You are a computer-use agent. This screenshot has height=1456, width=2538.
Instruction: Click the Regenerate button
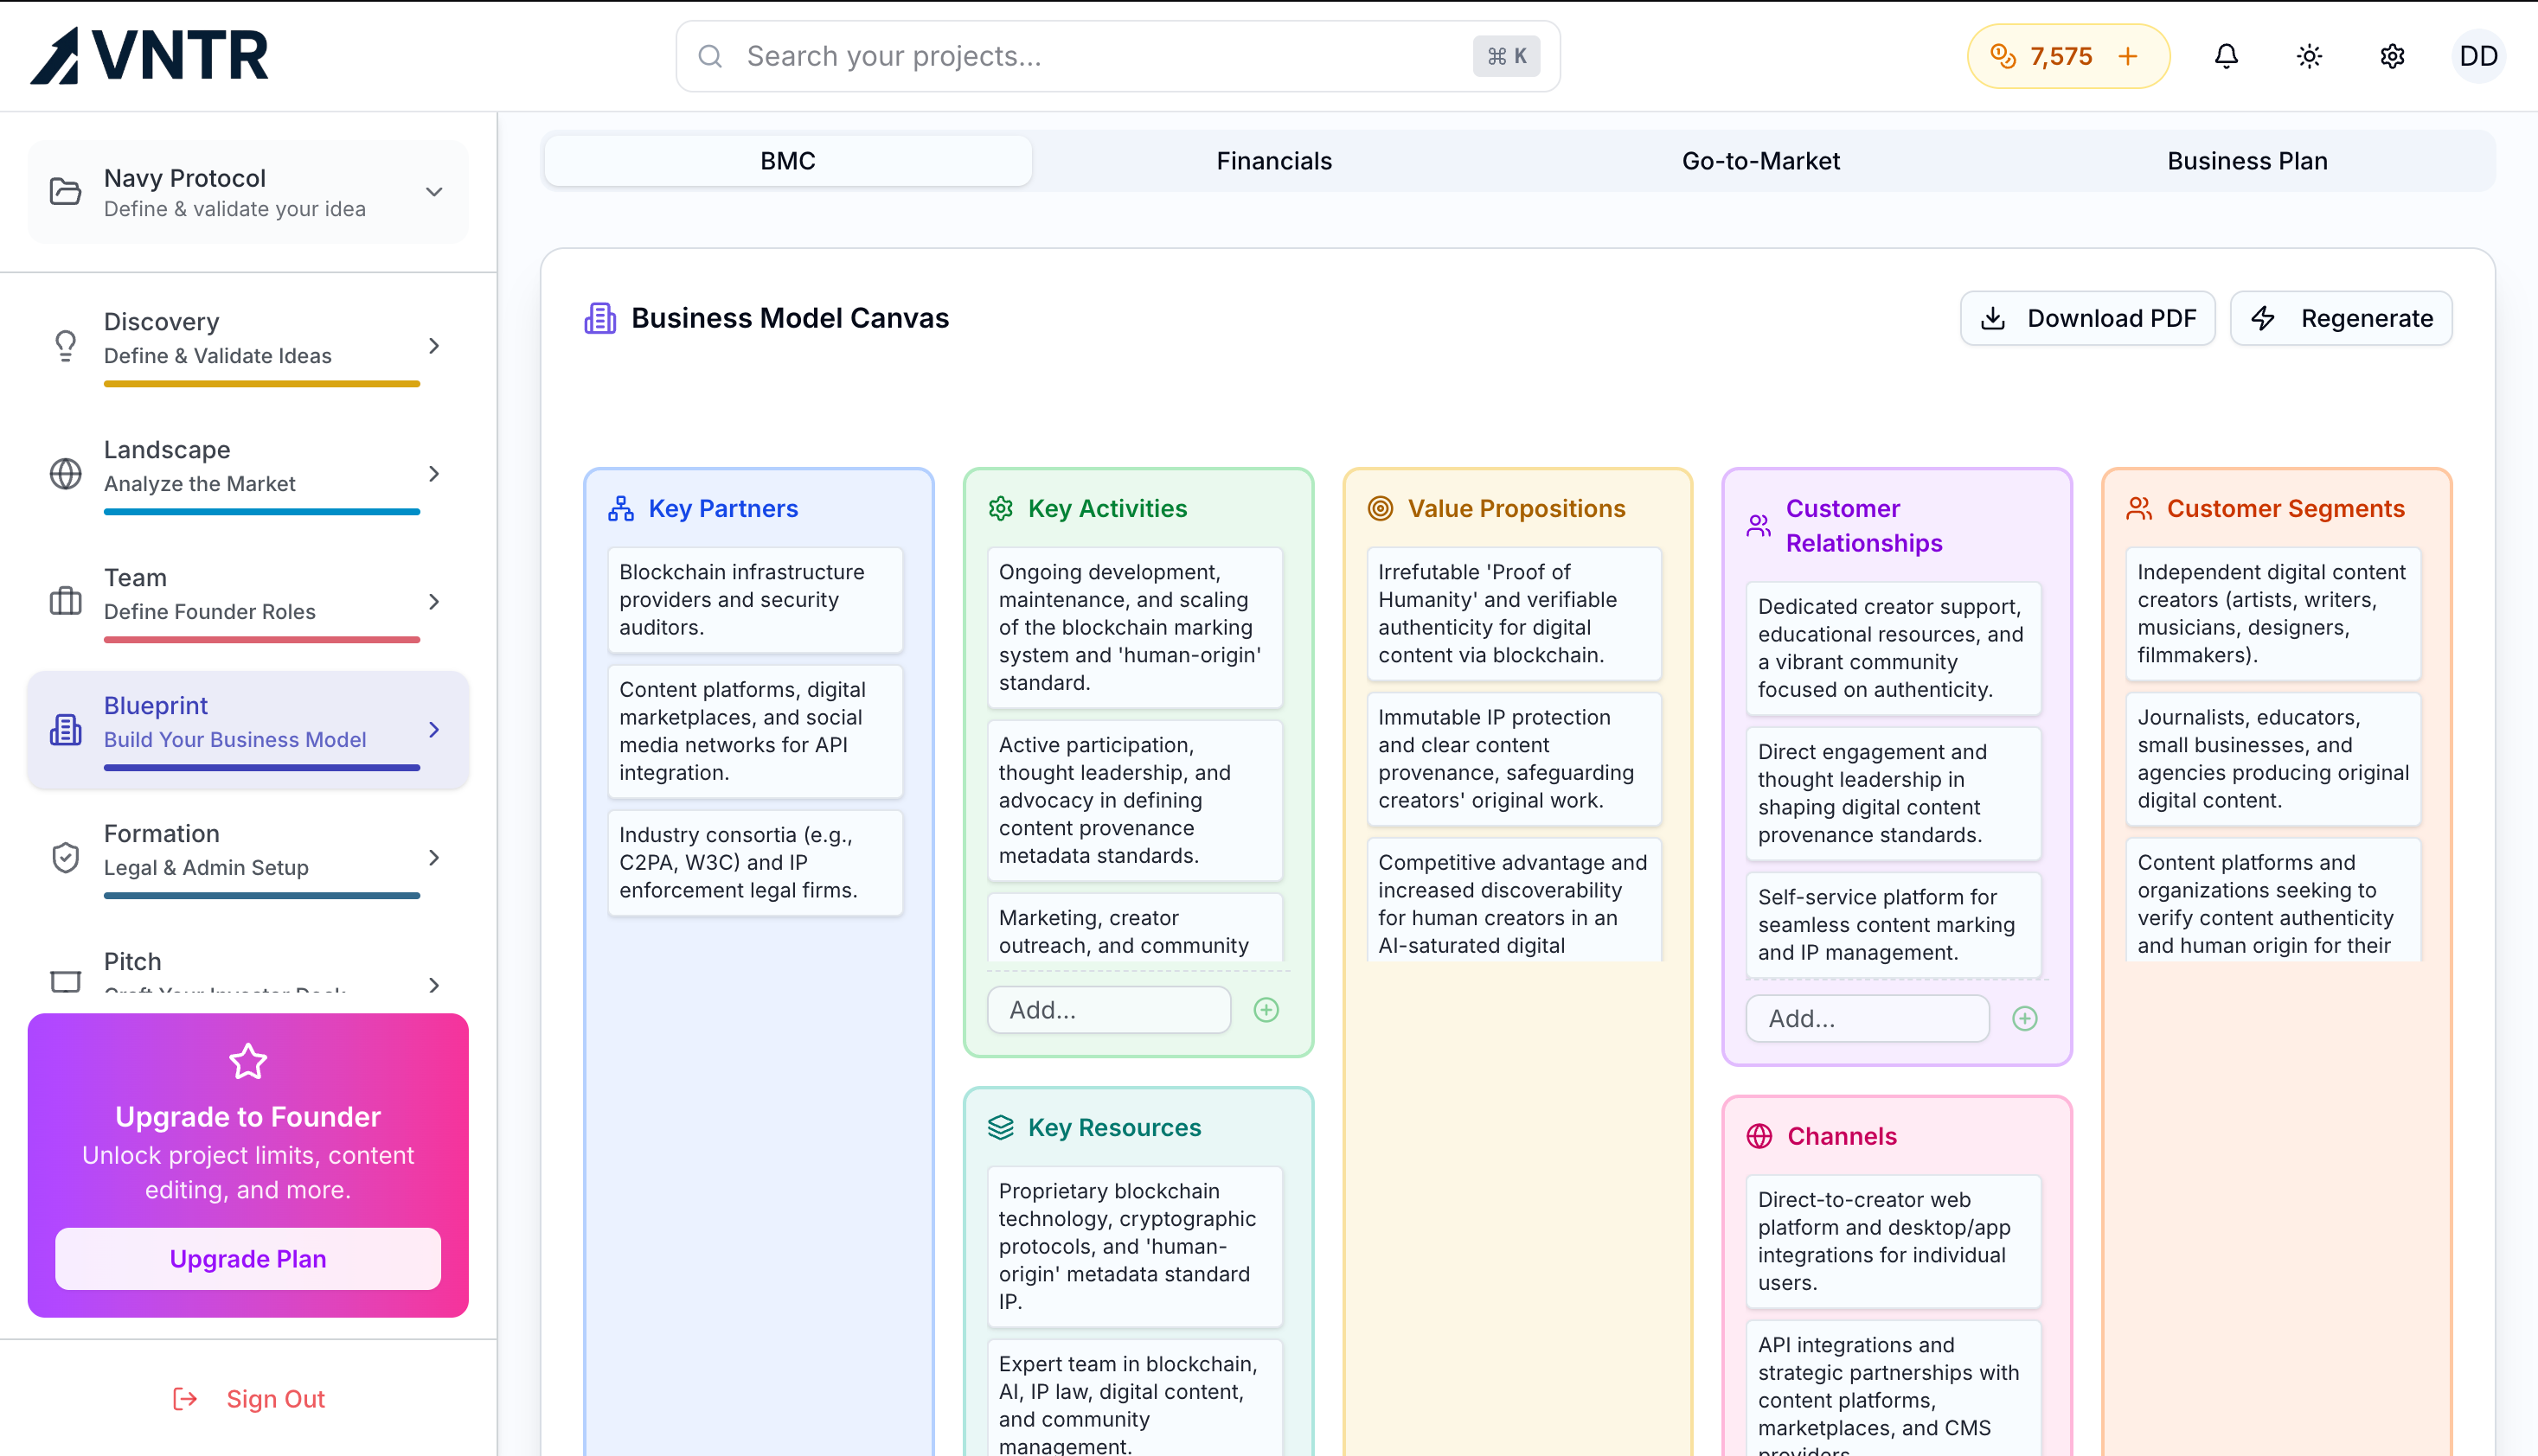click(x=2341, y=318)
